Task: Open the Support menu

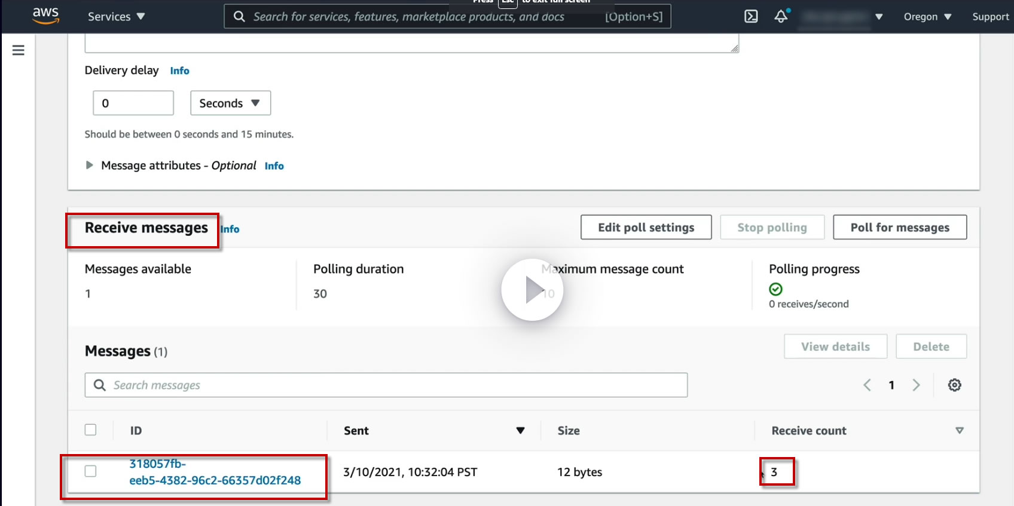Action: 990,17
